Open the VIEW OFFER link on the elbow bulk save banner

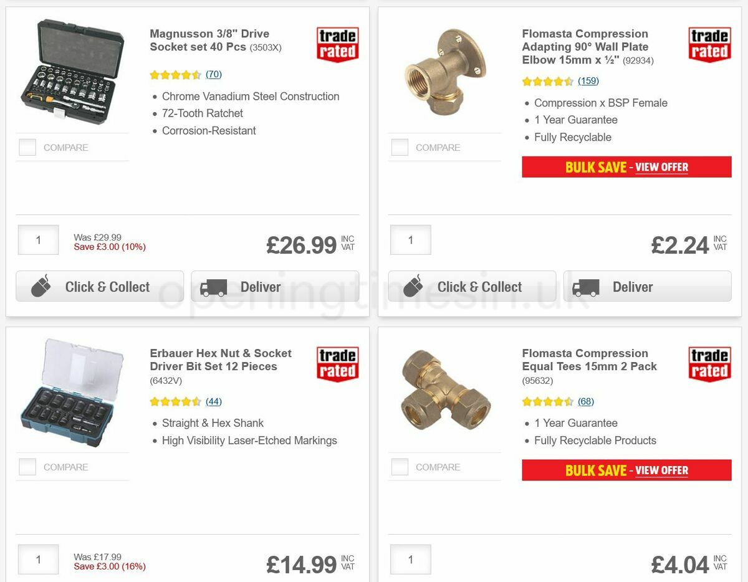click(662, 167)
